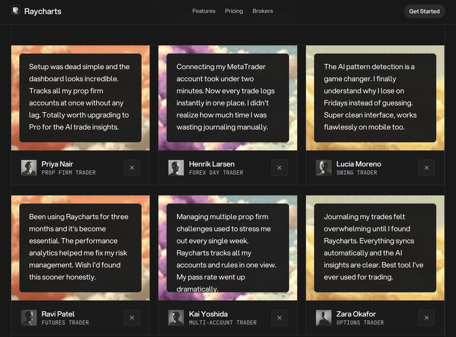Viewport: 456px width, 337px height.
Task: Click Priya Nair's avatar photo
Action: point(29,168)
